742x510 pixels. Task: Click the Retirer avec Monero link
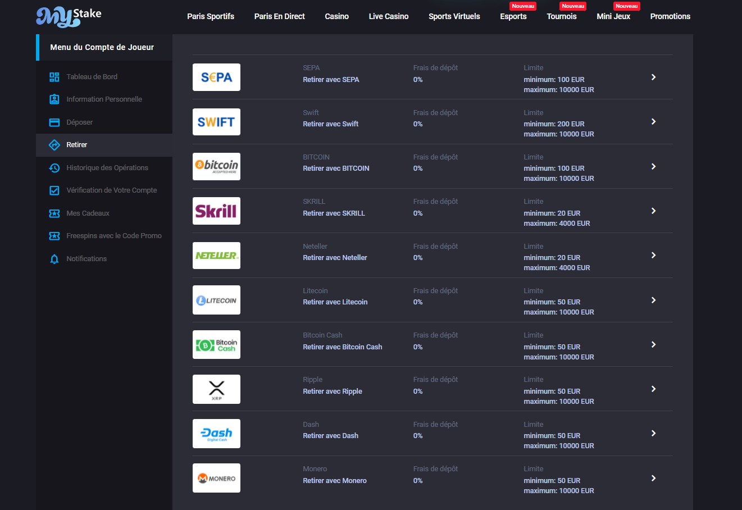pos(335,481)
